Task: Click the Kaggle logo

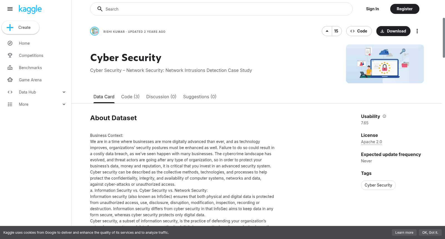Action: coord(30,9)
